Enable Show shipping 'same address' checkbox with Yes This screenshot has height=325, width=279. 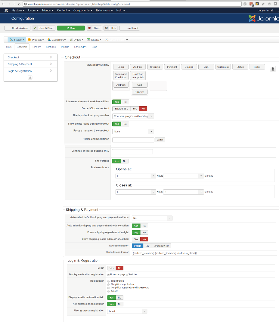pyautogui.click(x=136, y=239)
